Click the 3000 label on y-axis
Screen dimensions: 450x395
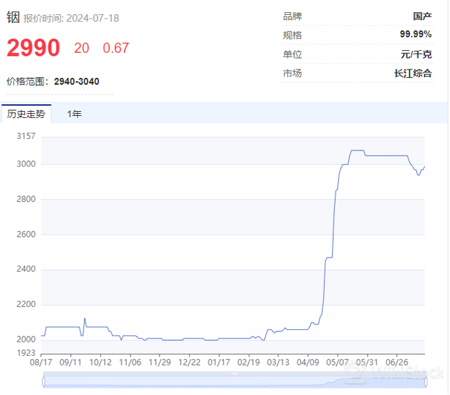26,165
